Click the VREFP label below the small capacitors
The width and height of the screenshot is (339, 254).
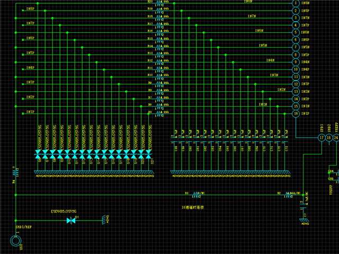pyautogui.click(x=331, y=190)
